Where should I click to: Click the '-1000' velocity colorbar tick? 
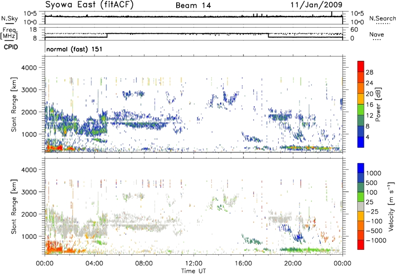(376, 240)
